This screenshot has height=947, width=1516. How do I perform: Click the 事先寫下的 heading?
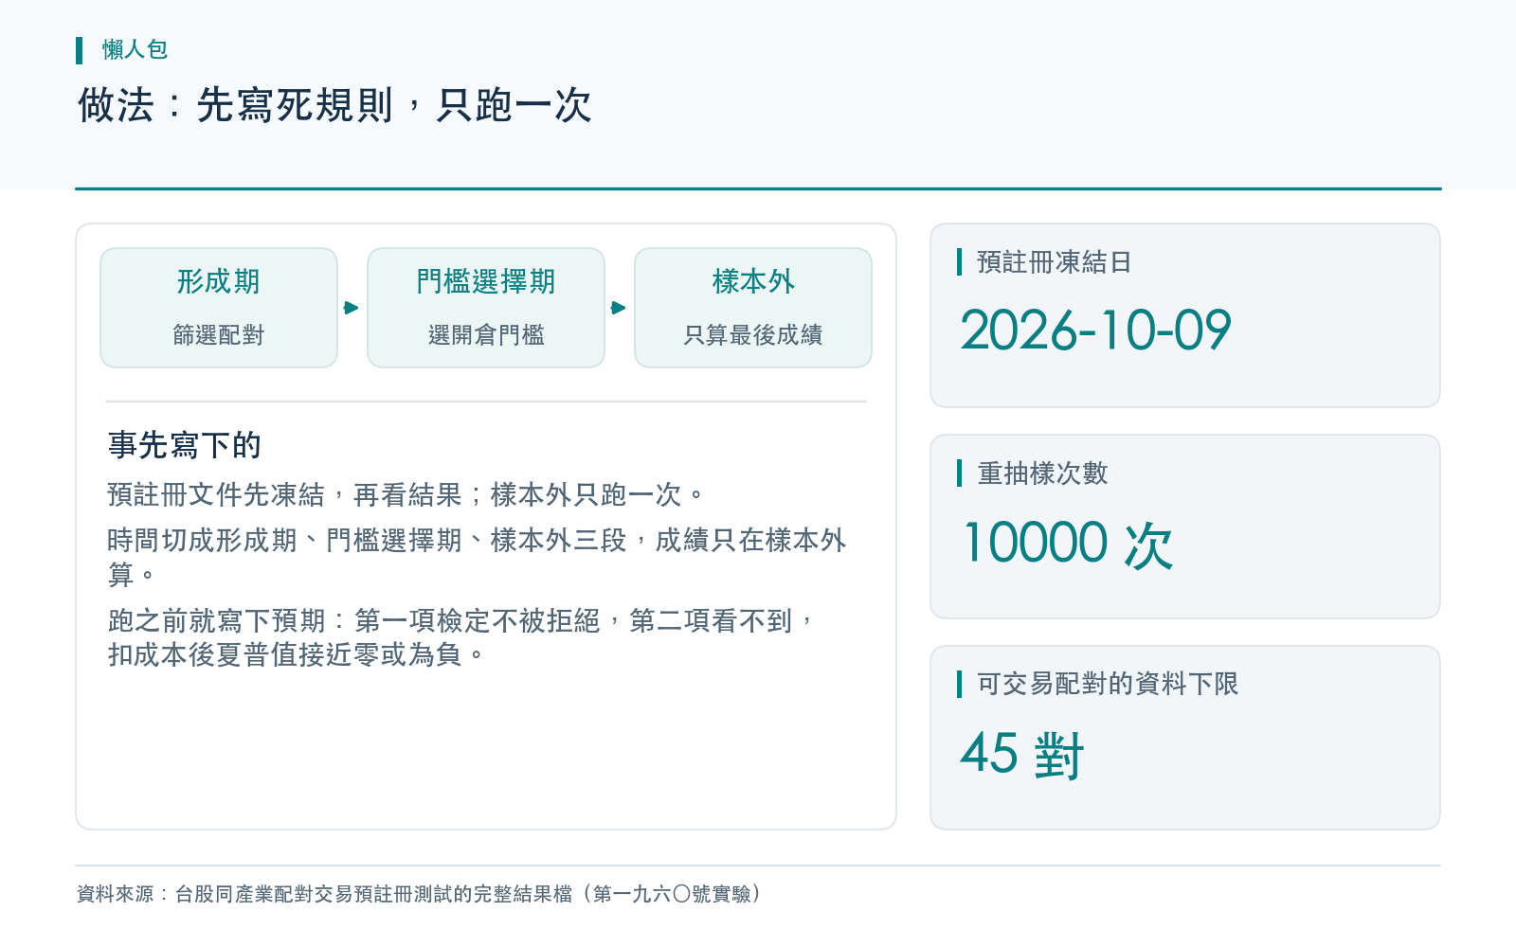(185, 445)
